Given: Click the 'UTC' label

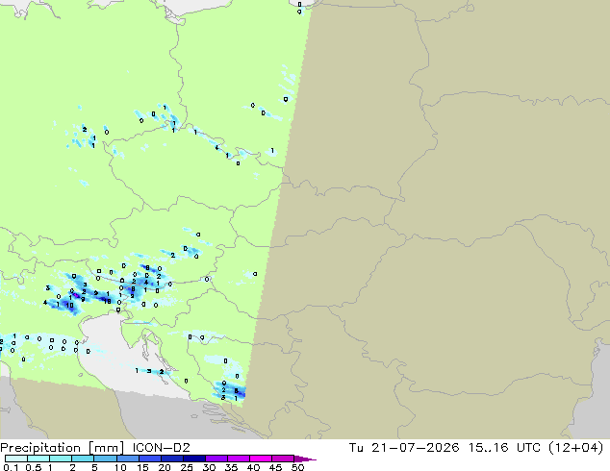Looking at the screenshot, I should tap(528, 448).
